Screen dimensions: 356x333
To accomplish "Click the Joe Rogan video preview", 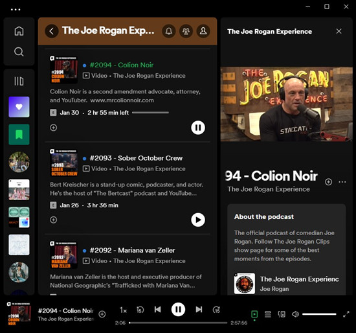I will pyautogui.click(x=287, y=104).
